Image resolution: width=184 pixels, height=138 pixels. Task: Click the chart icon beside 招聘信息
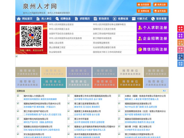tap(57, 19)
